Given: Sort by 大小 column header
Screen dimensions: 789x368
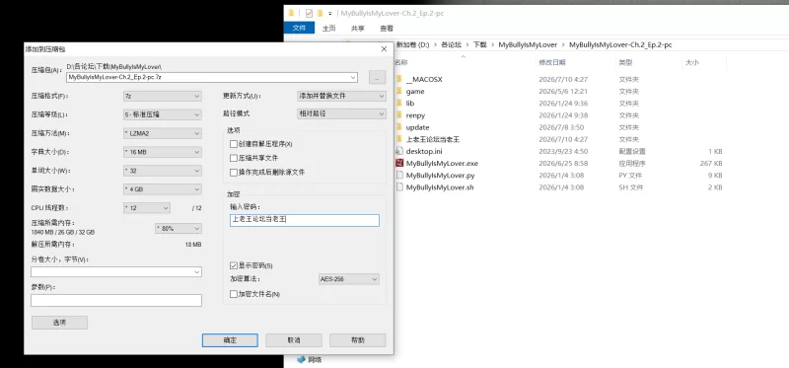Looking at the screenshot, I should tap(691, 62).
